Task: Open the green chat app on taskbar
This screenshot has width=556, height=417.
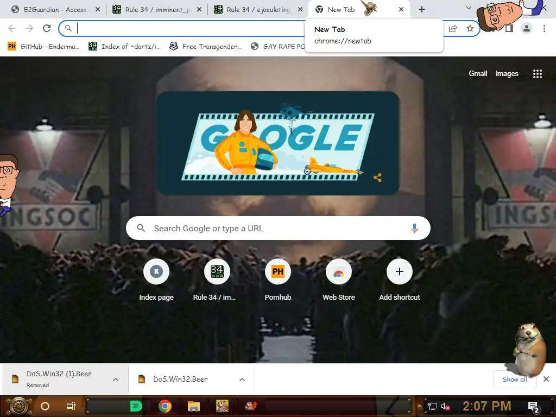Action: 136,406
